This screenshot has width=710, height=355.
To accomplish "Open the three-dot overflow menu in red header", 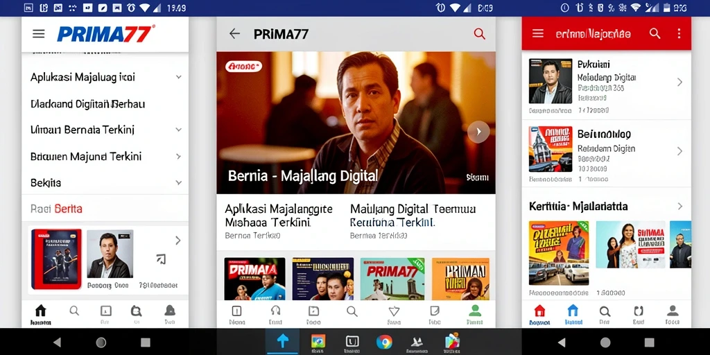I will [679, 33].
